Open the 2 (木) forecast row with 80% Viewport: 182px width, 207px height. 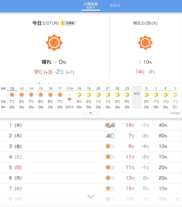[x=91, y=136]
